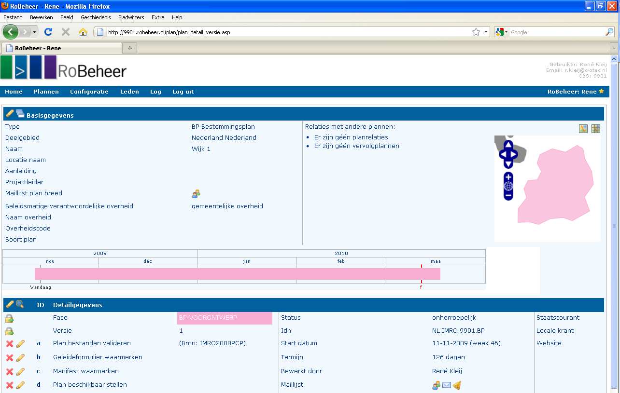Click the globe full-extent map button
This screenshot has height=393, width=620.
pos(508,187)
